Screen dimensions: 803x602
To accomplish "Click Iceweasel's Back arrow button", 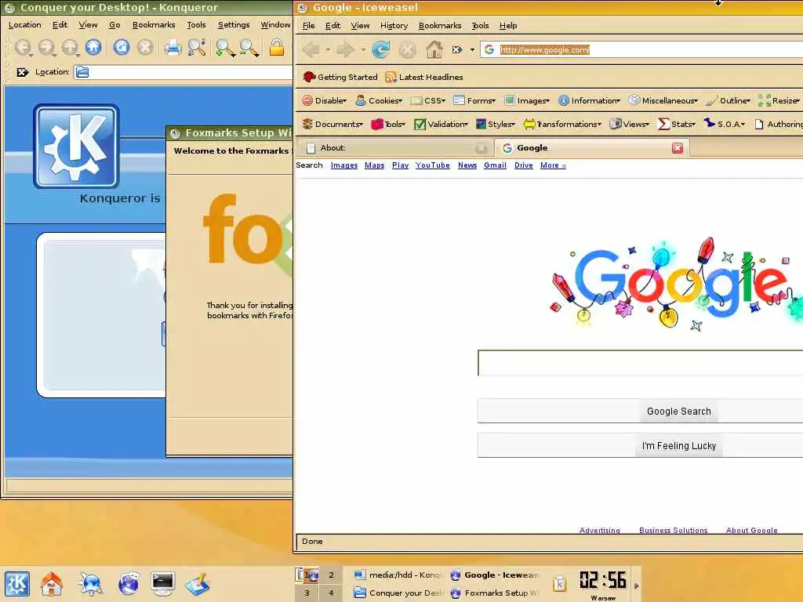I will point(311,49).
